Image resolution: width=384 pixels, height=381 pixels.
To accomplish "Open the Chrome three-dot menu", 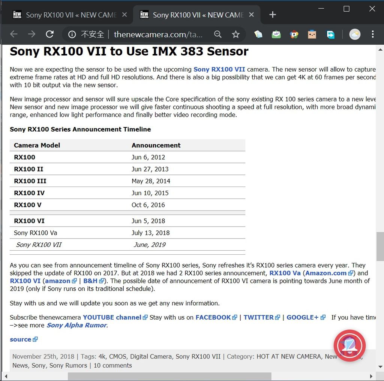I will (372, 34).
